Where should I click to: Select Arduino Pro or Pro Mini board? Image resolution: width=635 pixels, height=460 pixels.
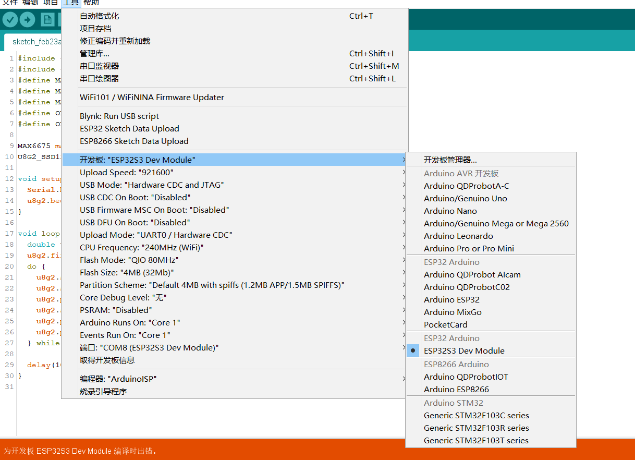click(491, 249)
